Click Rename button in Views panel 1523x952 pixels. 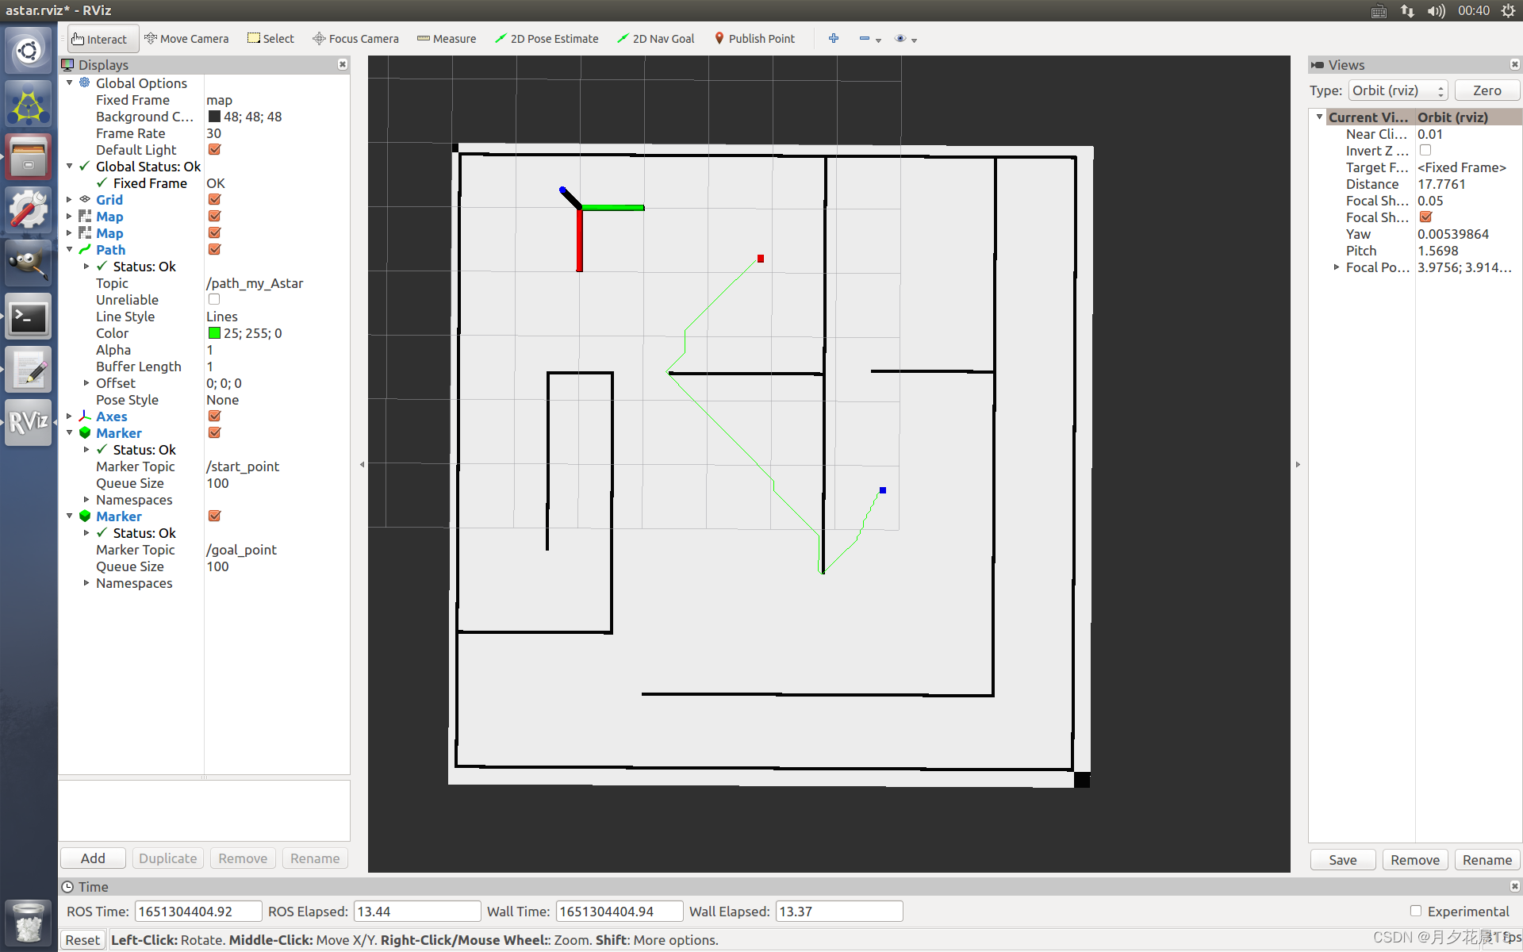click(x=1487, y=860)
